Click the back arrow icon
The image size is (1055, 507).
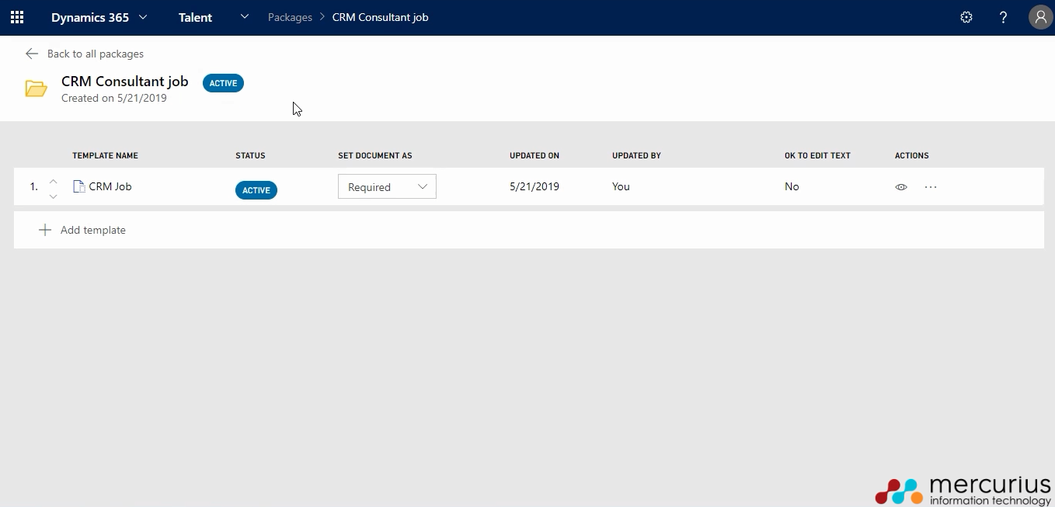pos(32,54)
